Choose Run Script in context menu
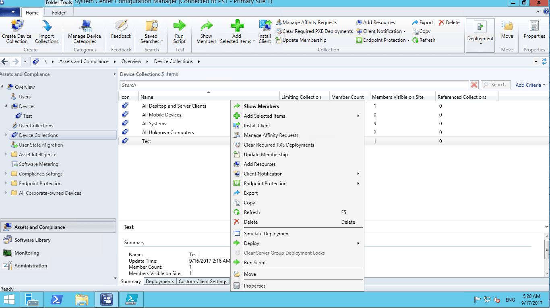 pyautogui.click(x=297, y=263)
